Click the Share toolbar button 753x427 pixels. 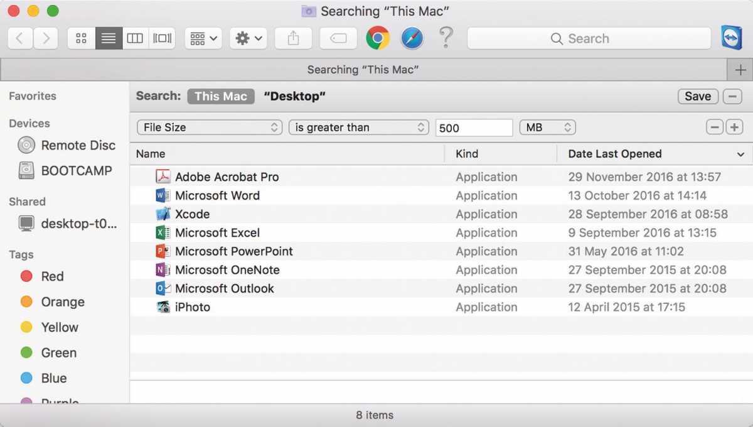click(293, 38)
